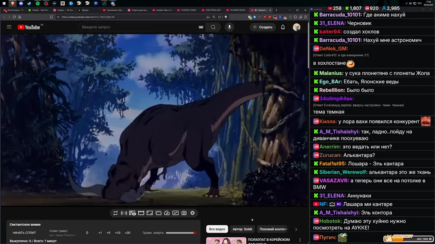435x244 pixels.
Task: Click username Siberian_Werewolf in chat
Action: (343, 172)
